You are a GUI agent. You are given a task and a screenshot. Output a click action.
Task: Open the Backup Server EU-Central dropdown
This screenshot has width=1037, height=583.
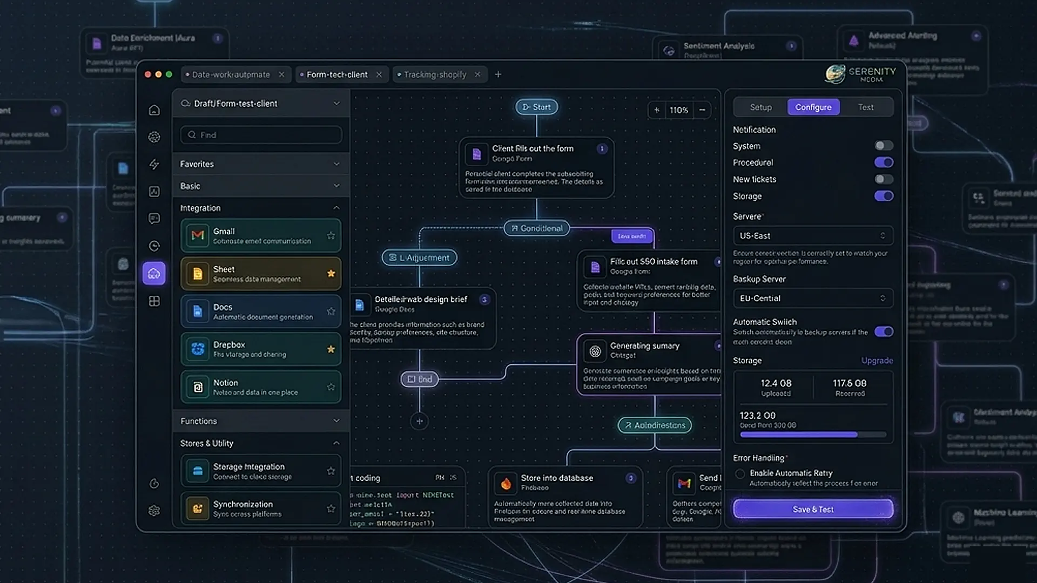point(813,298)
